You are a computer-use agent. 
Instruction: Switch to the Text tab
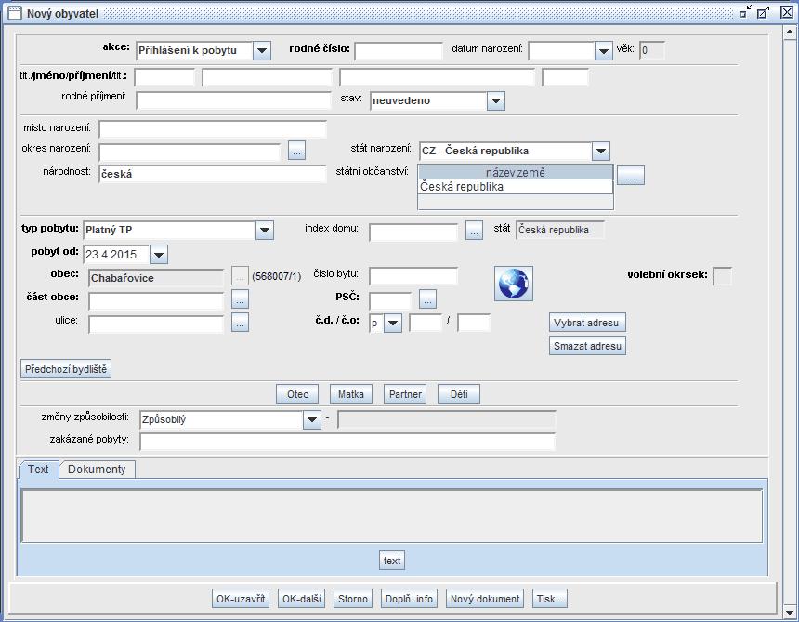pos(38,469)
